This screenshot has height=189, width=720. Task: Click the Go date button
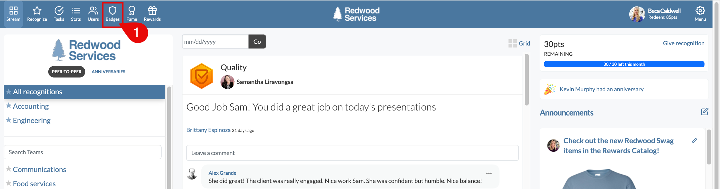[x=257, y=42]
